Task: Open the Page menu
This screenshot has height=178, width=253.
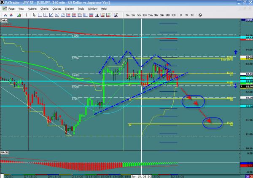Action: (x=11, y=8)
